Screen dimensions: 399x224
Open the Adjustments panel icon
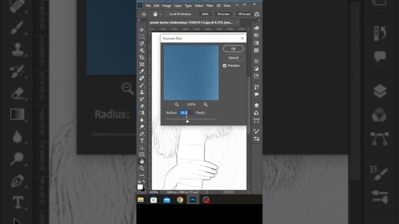tap(256, 69)
